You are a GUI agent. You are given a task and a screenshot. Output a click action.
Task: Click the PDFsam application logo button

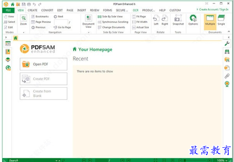point(6,4)
